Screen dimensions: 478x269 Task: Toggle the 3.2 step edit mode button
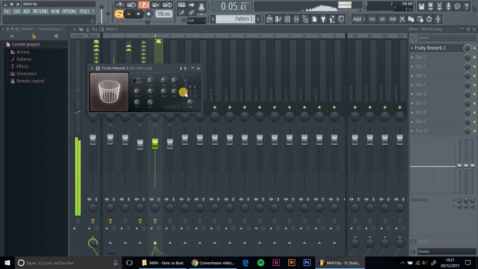point(143,5)
